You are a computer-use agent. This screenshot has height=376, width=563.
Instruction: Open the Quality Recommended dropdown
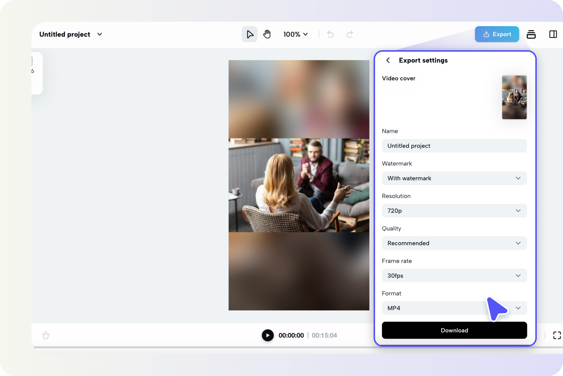click(x=454, y=243)
